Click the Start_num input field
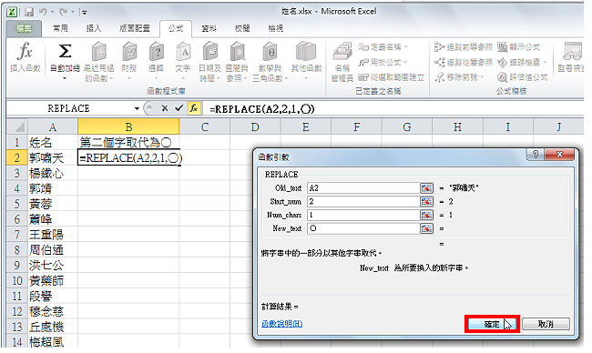The width and height of the screenshot is (592, 353). (x=363, y=201)
